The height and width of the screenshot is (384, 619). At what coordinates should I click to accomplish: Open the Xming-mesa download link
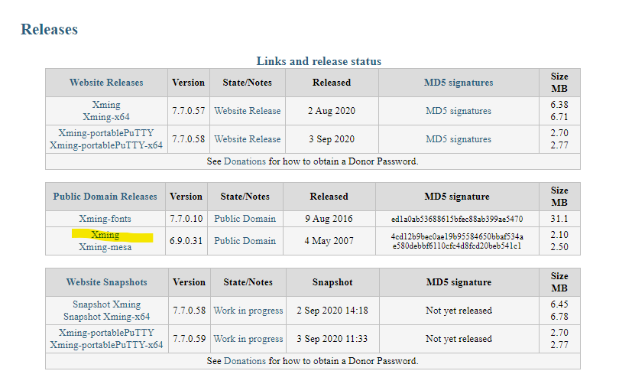click(105, 247)
